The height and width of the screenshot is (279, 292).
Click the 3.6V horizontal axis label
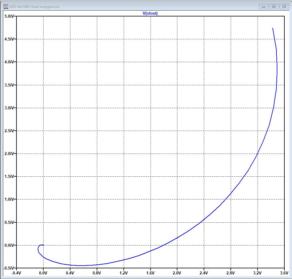[x=284, y=273]
